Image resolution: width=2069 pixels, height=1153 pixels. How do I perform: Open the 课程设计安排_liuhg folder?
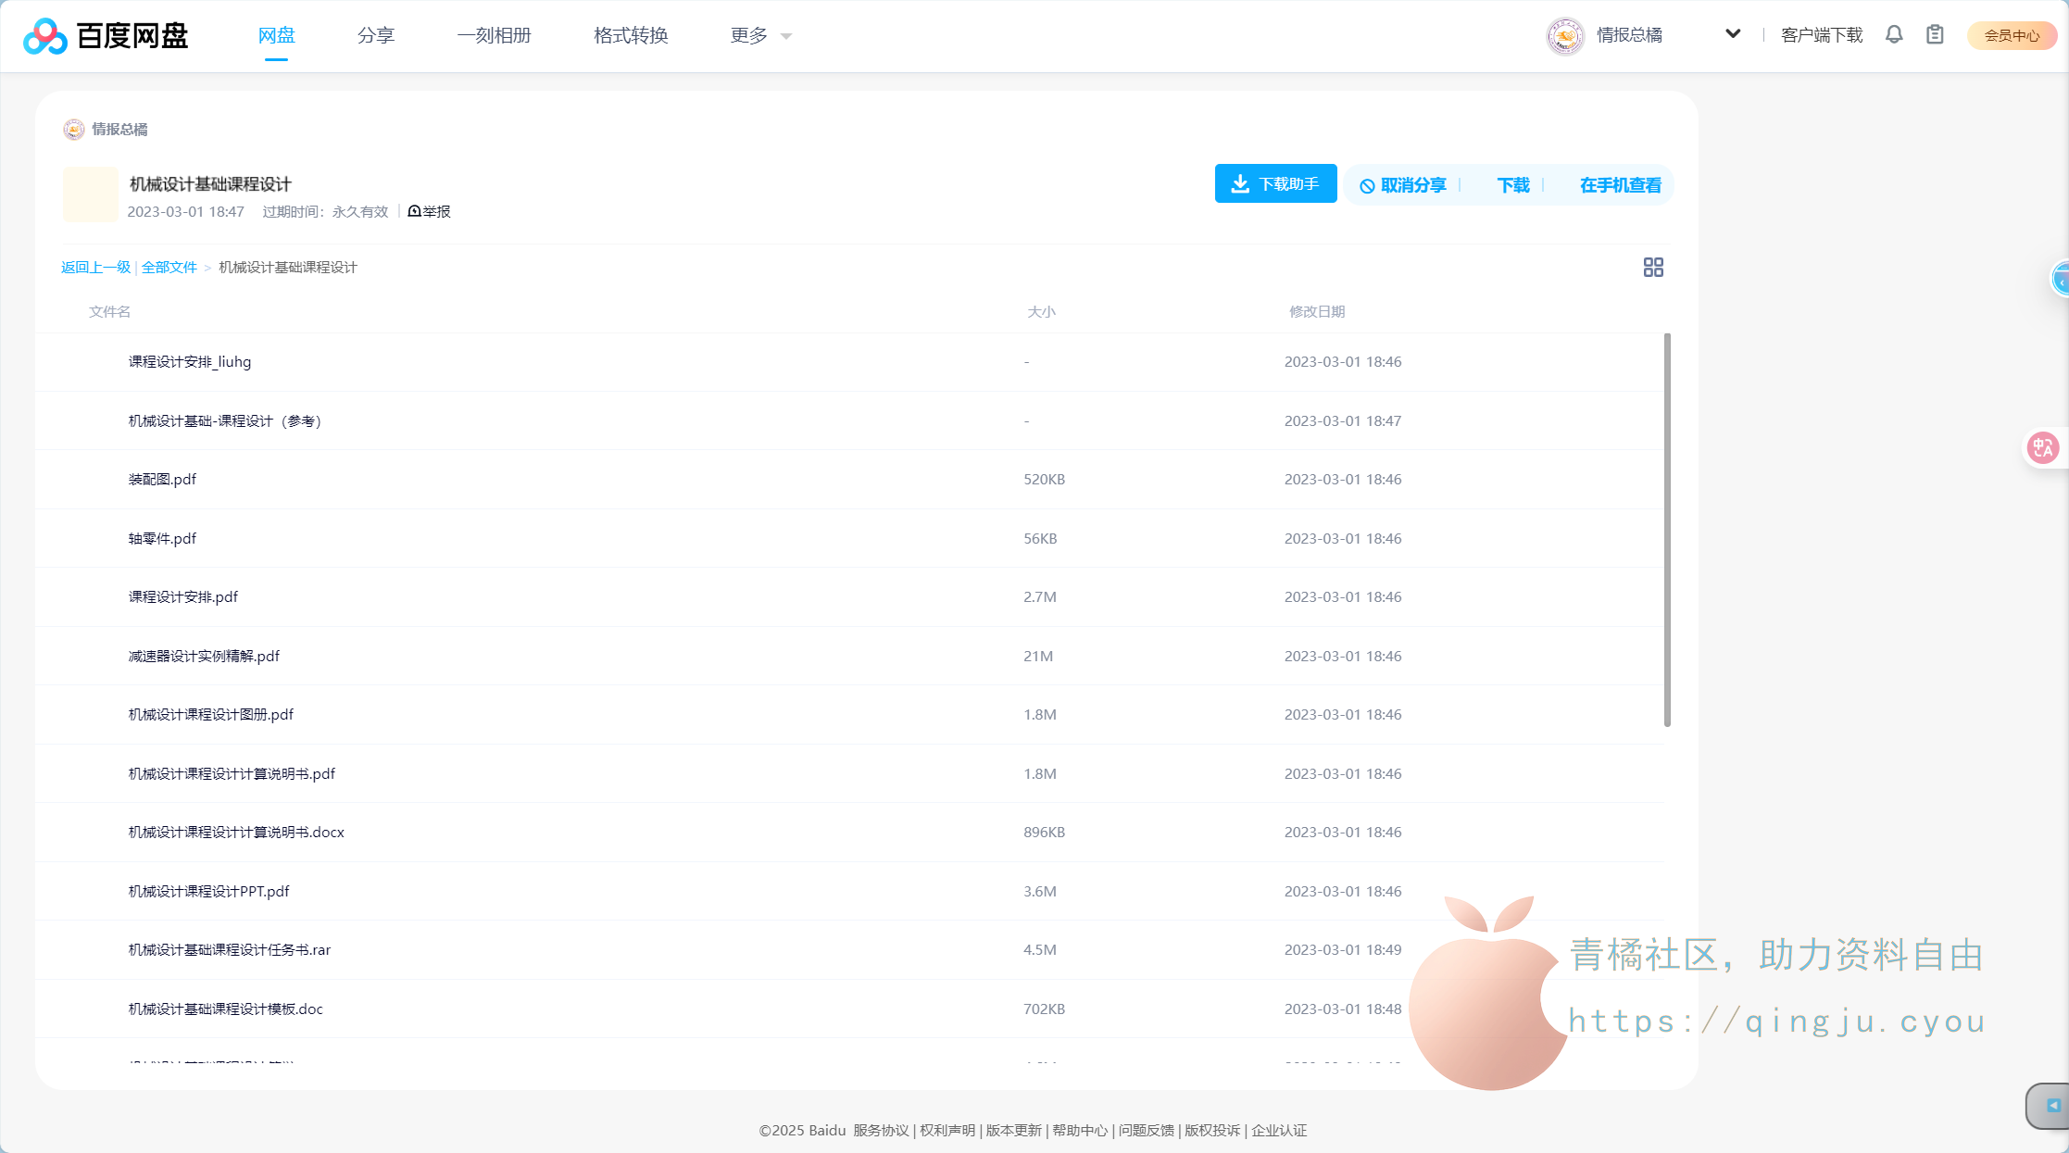coord(190,362)
